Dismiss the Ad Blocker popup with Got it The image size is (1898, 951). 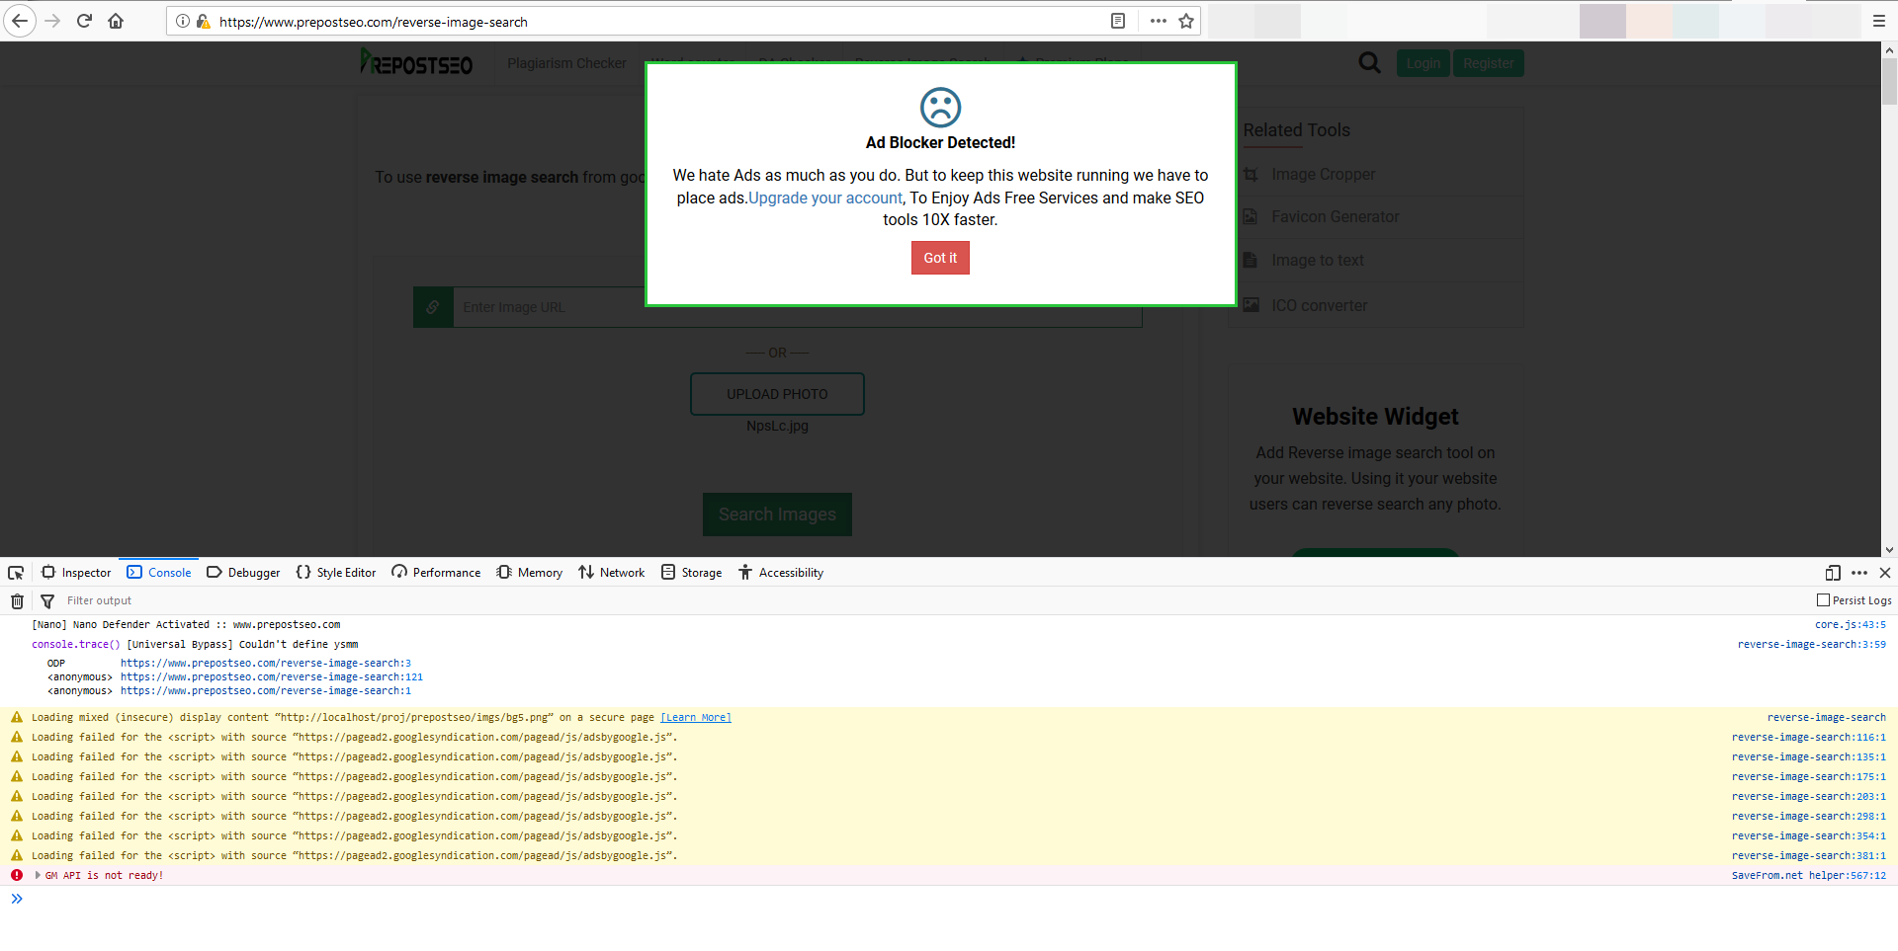(939, 258)
